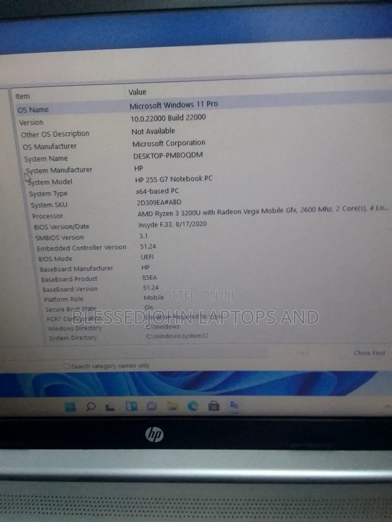Click value Microsoft Windows 11 Pro

pos(174,105)
